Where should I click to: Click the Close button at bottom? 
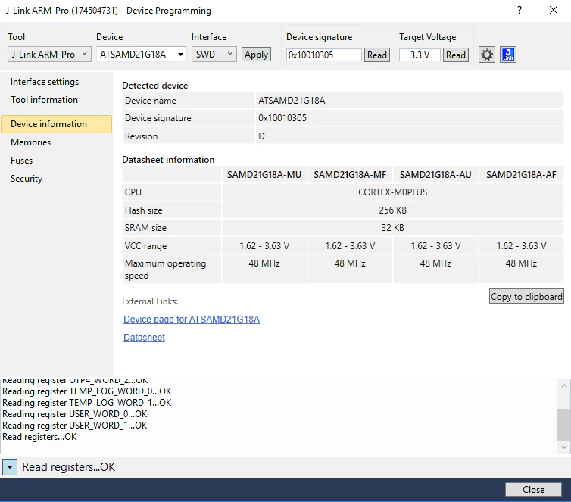[x=533, y=490]
